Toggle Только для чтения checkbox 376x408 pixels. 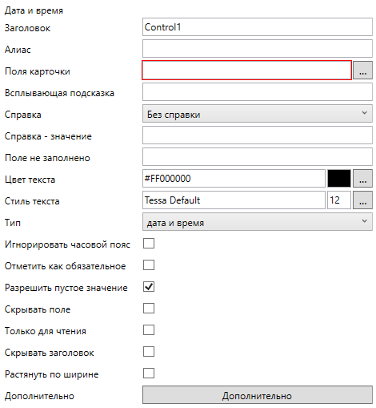coord(149,330)
